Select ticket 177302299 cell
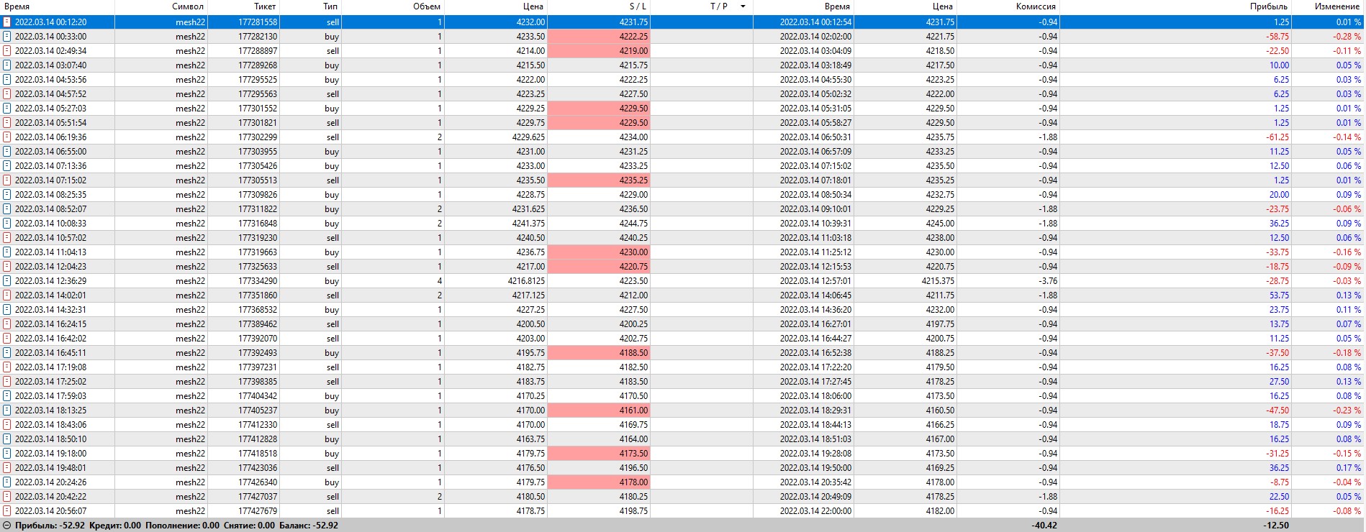The image size is (1366, 532). 258,137
